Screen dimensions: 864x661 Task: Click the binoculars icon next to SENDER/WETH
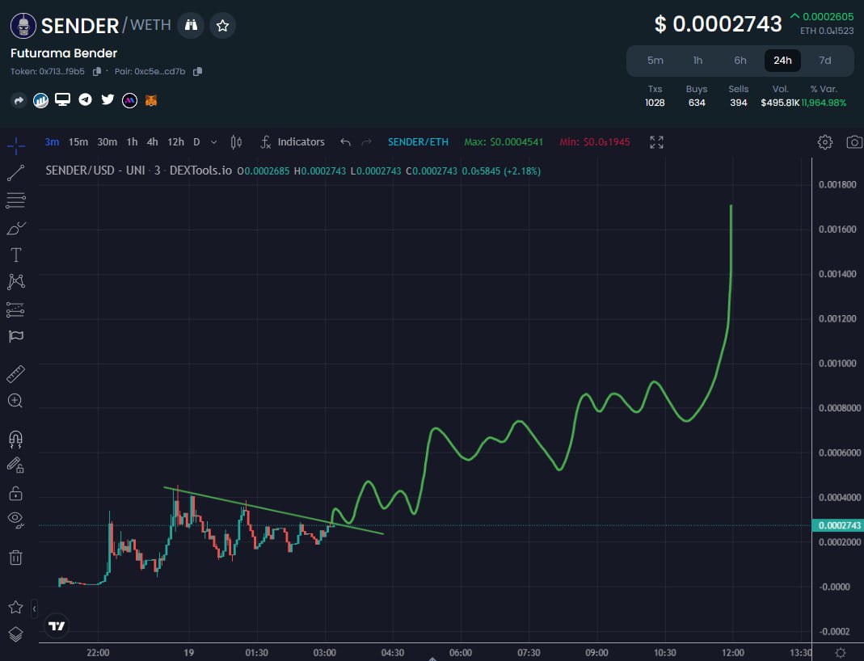pos(191,25)
